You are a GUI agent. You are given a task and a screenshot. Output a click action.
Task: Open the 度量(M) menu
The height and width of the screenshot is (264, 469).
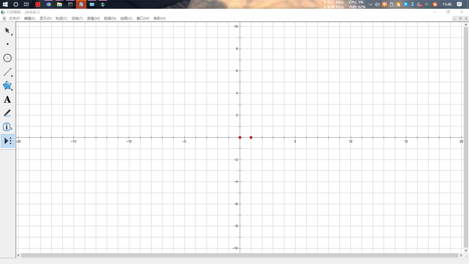coord(93,19)
